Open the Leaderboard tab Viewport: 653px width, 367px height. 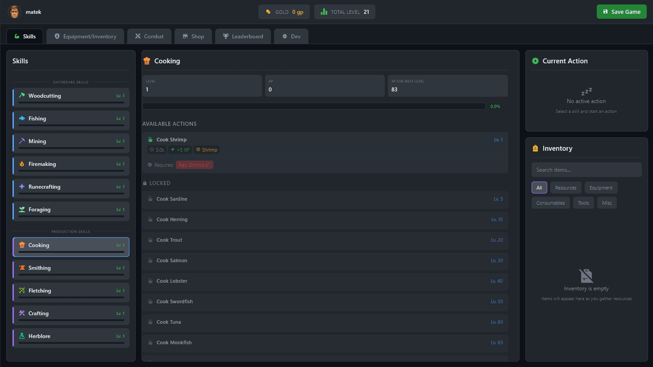243,37
